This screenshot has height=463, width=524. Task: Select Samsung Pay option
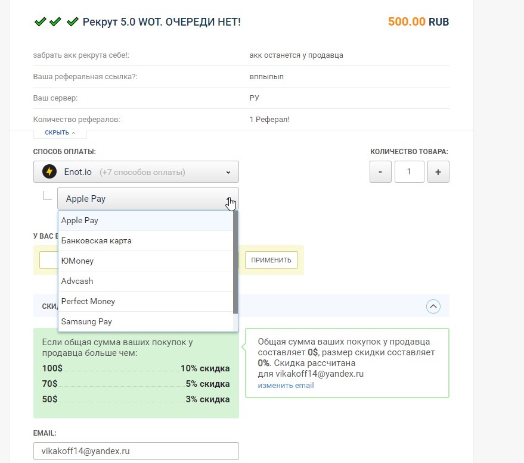(x=86, y=321)
